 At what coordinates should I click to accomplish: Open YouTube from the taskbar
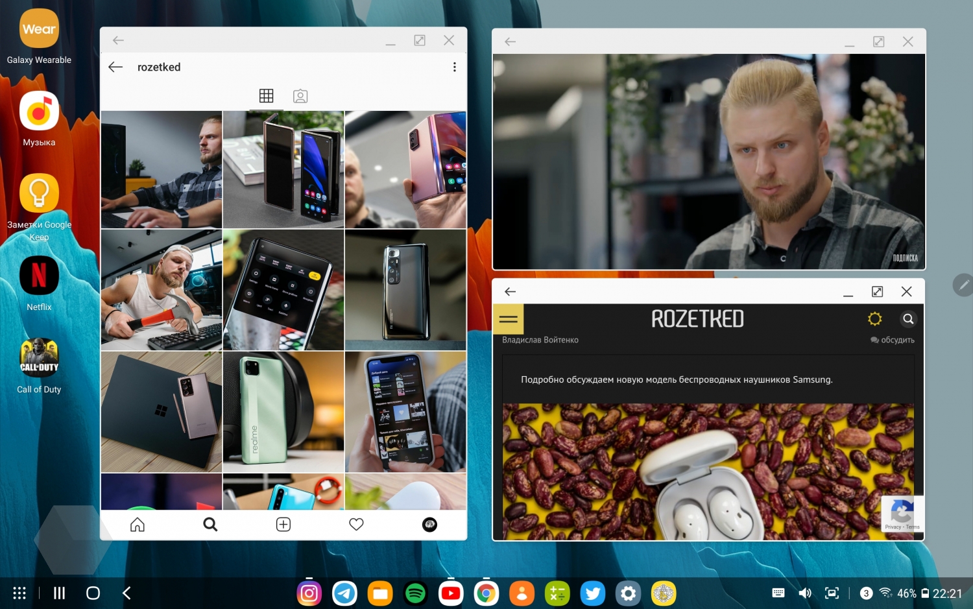click(451, 593)
